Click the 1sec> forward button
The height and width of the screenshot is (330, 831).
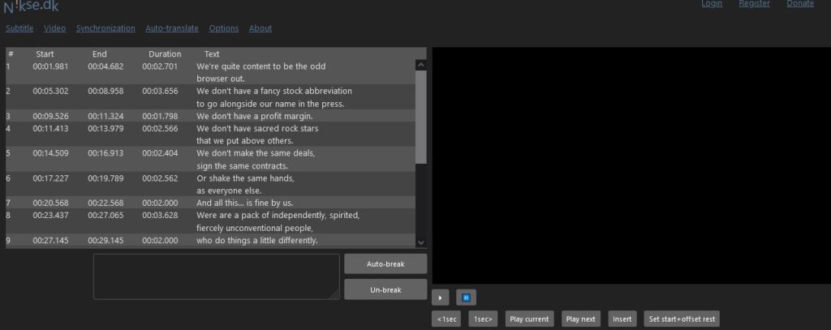[x=483, y=319]
